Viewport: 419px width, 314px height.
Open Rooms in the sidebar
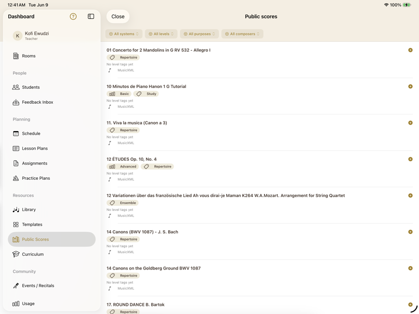click(x=52, y=56)
